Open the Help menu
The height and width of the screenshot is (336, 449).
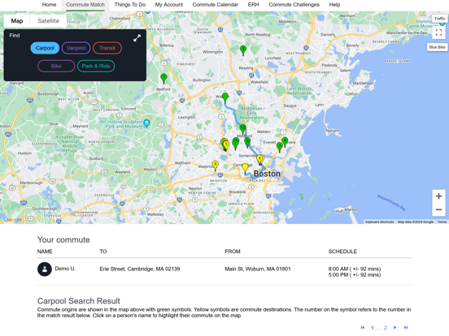(334, 5)
